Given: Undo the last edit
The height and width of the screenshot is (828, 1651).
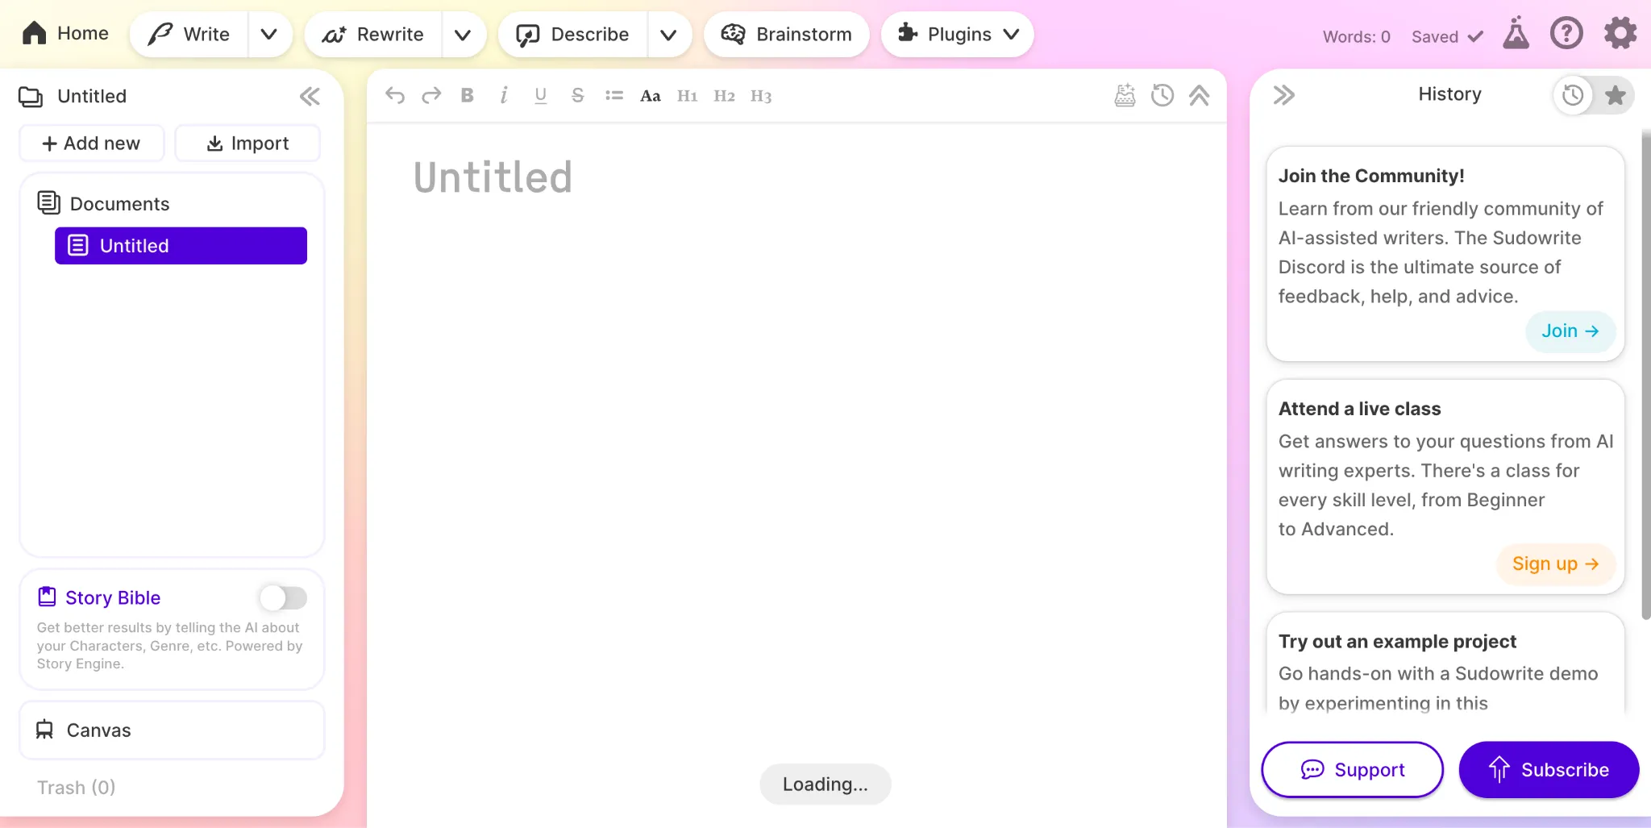Looking at the screenshot, I should point(394,95).
